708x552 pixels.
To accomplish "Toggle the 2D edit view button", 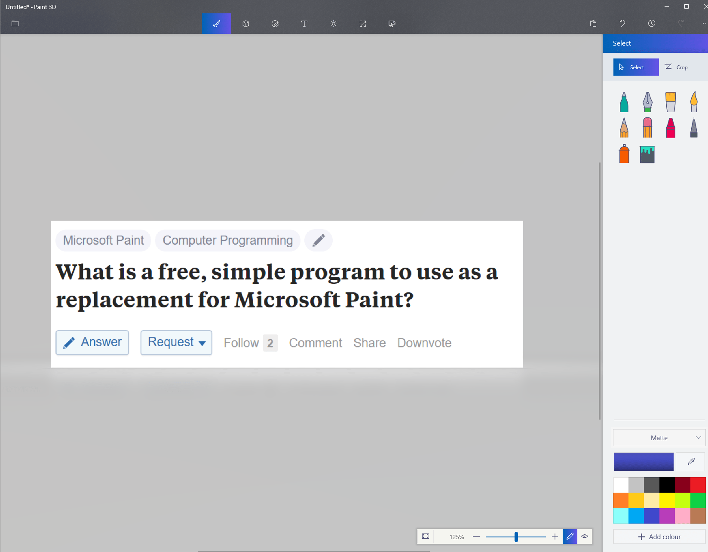I will pyautogui.click(x=570, y=536).
